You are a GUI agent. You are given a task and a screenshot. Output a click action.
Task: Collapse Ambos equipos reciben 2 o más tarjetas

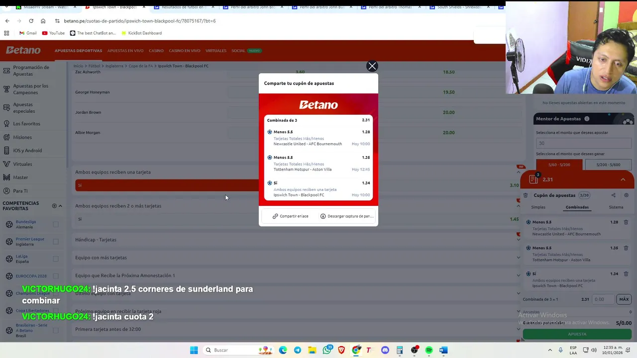tap(519, 206)
